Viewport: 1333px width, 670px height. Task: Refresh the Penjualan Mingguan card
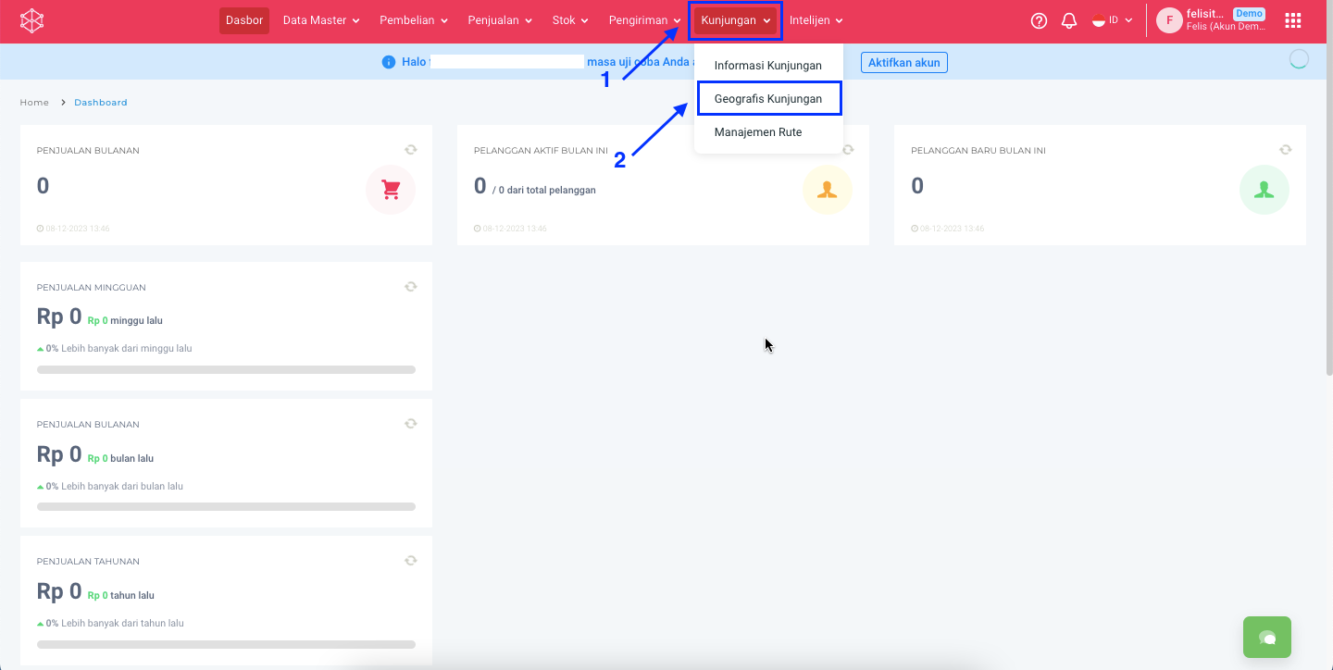(x=410, y=287)
